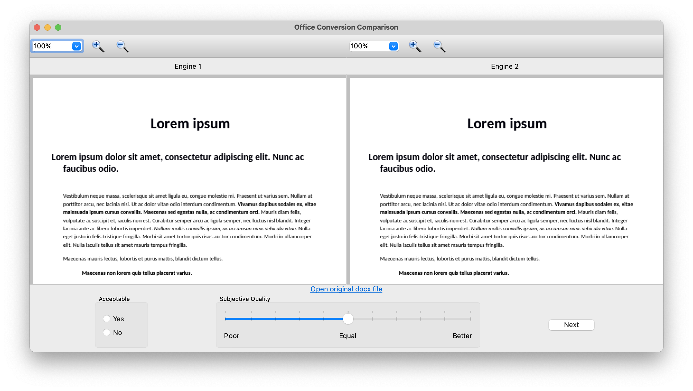Select the Yes acceptable radio button
The height and width of the screenshot is (391, 693).
click(107, 319)
